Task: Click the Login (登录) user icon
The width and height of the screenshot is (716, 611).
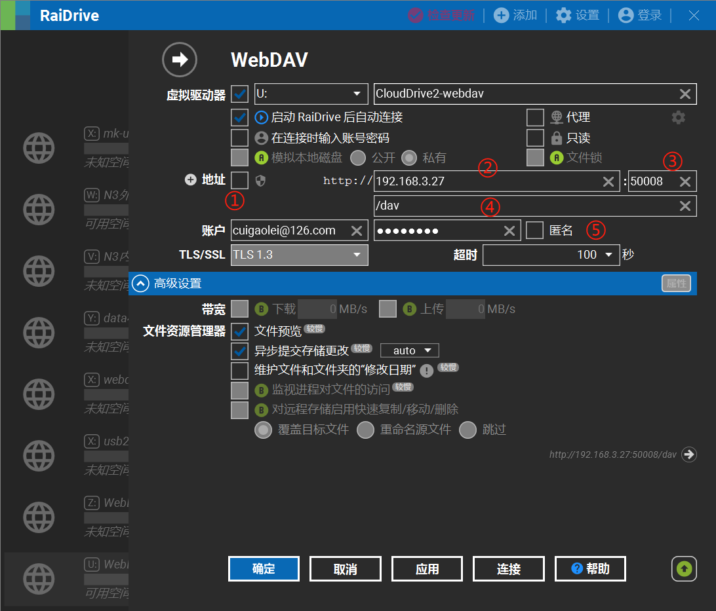Action: (626, 15)
